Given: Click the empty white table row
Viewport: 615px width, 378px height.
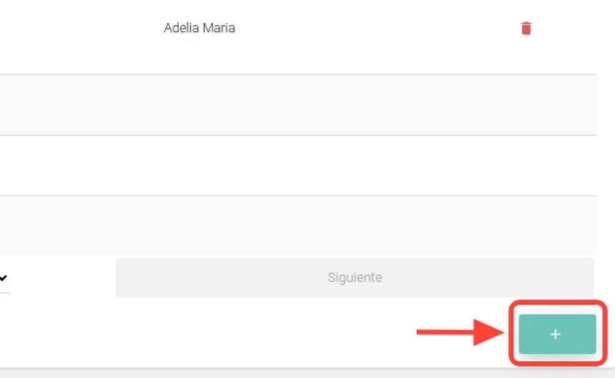Looking at the screenshot, I should (298, 166).
